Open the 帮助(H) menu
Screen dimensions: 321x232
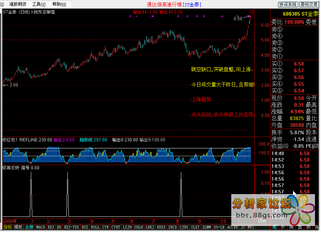point(59,4)
